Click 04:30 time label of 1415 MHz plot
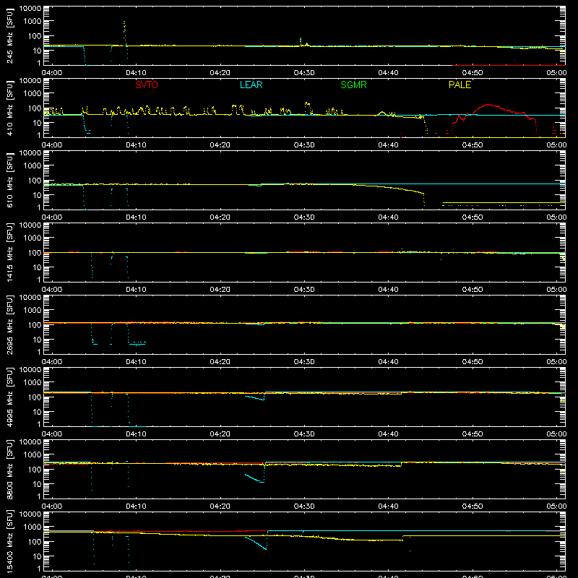 click(x=304, y=290)
